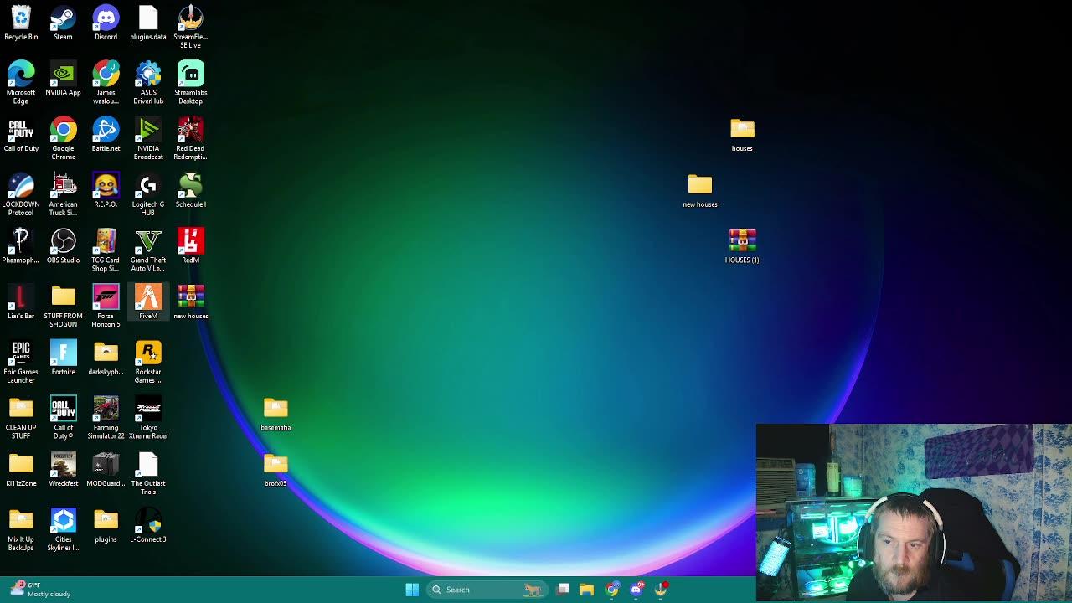Switch to Discord on the taskbar

(x=636, y=590)
